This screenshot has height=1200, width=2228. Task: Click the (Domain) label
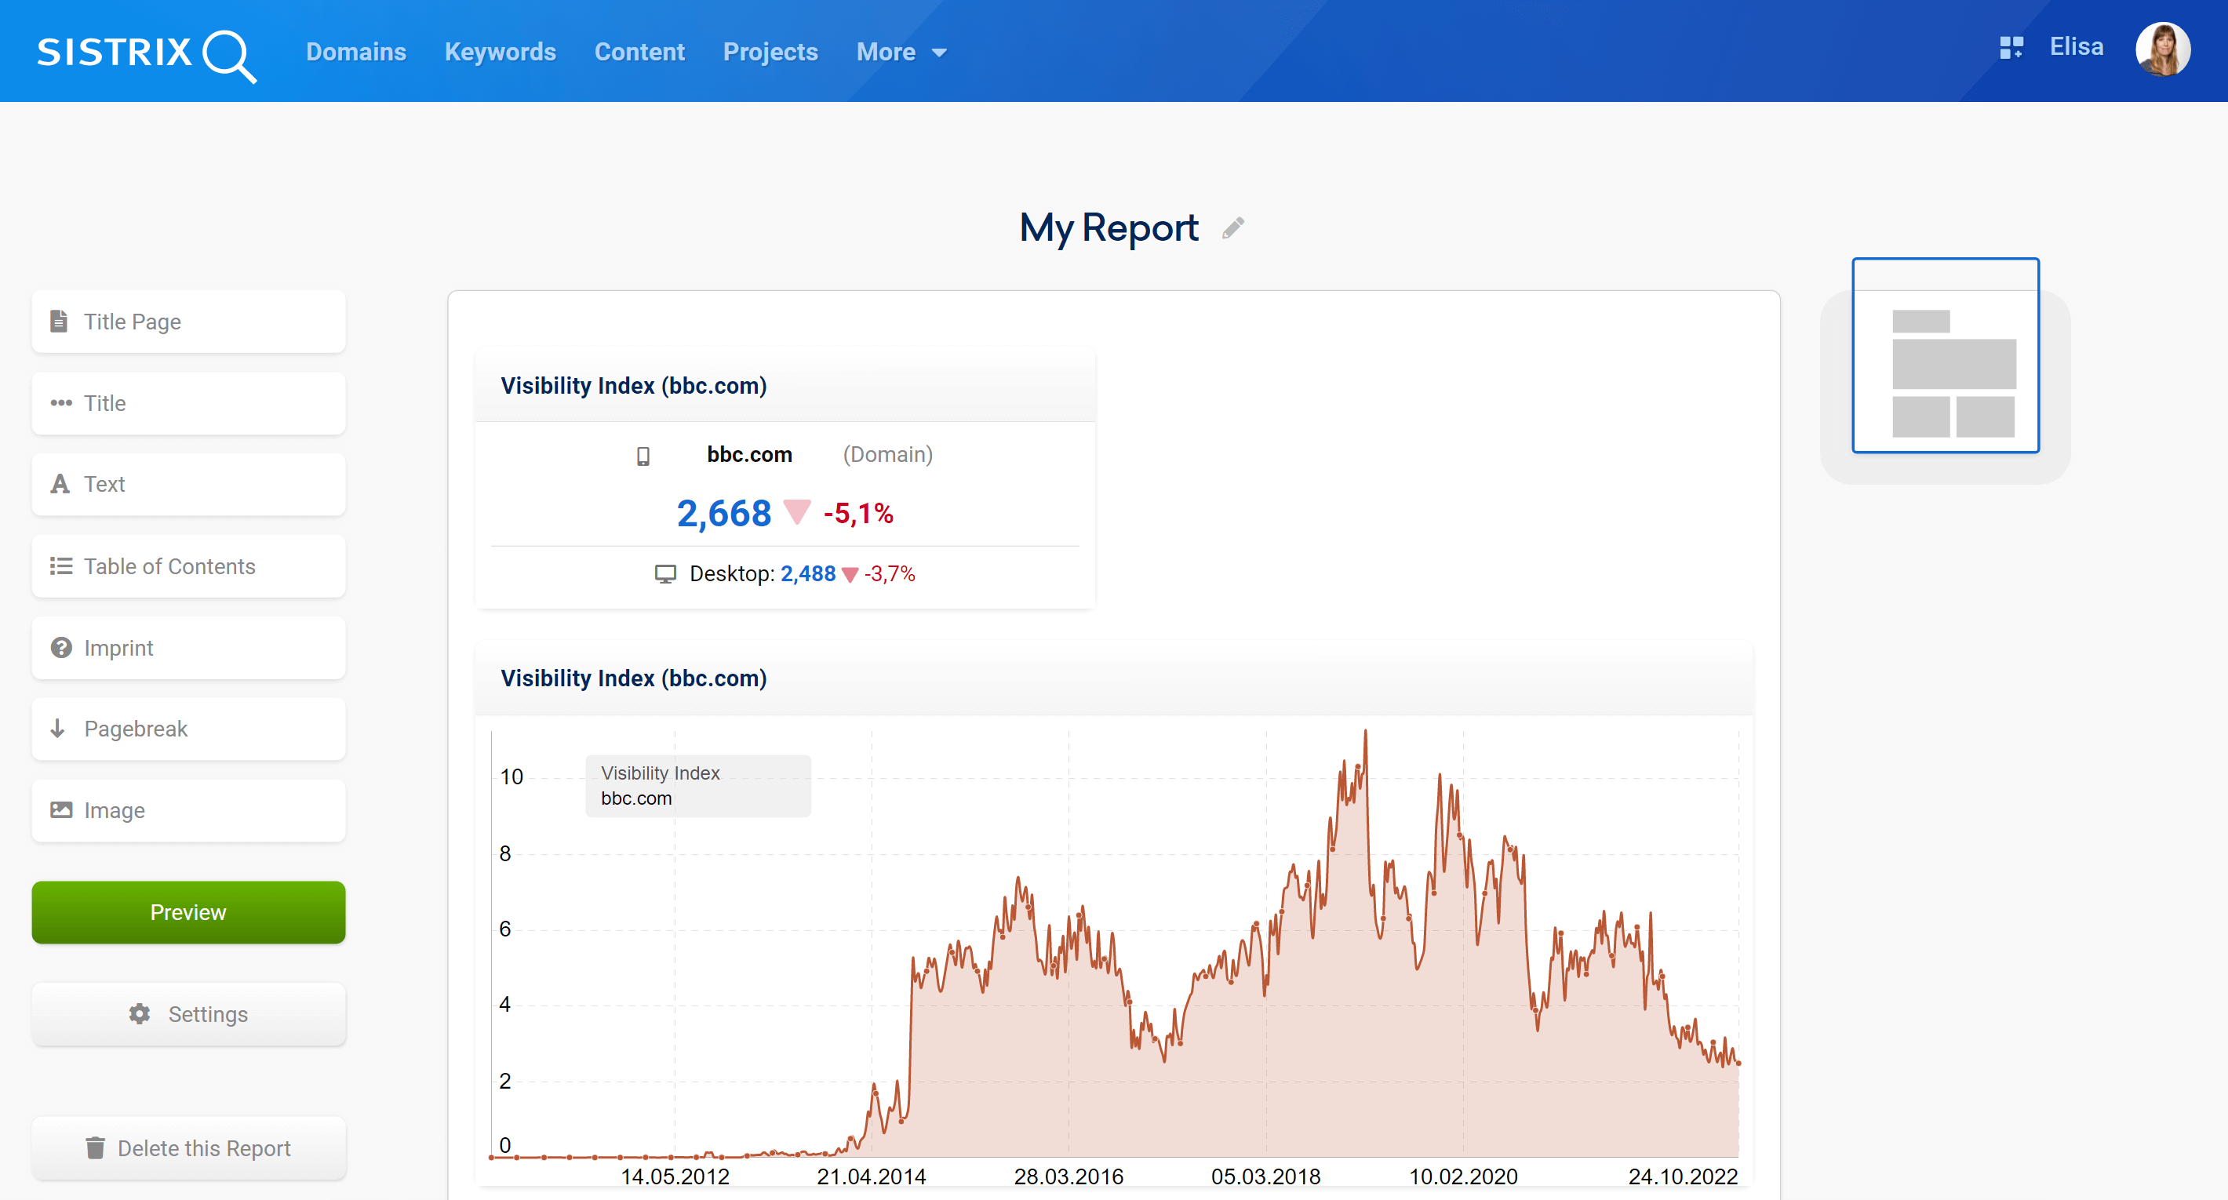[x=887, y=455]
